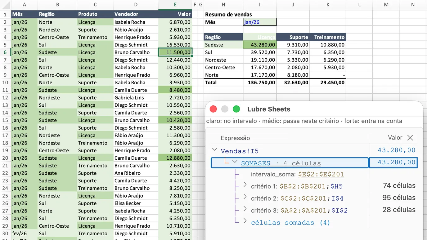Image resolution: width=427 pixels, height=240 pixels.
Task: Select the month input cell jan/26 beside Mês in the summary
Action: click(260, 22)
